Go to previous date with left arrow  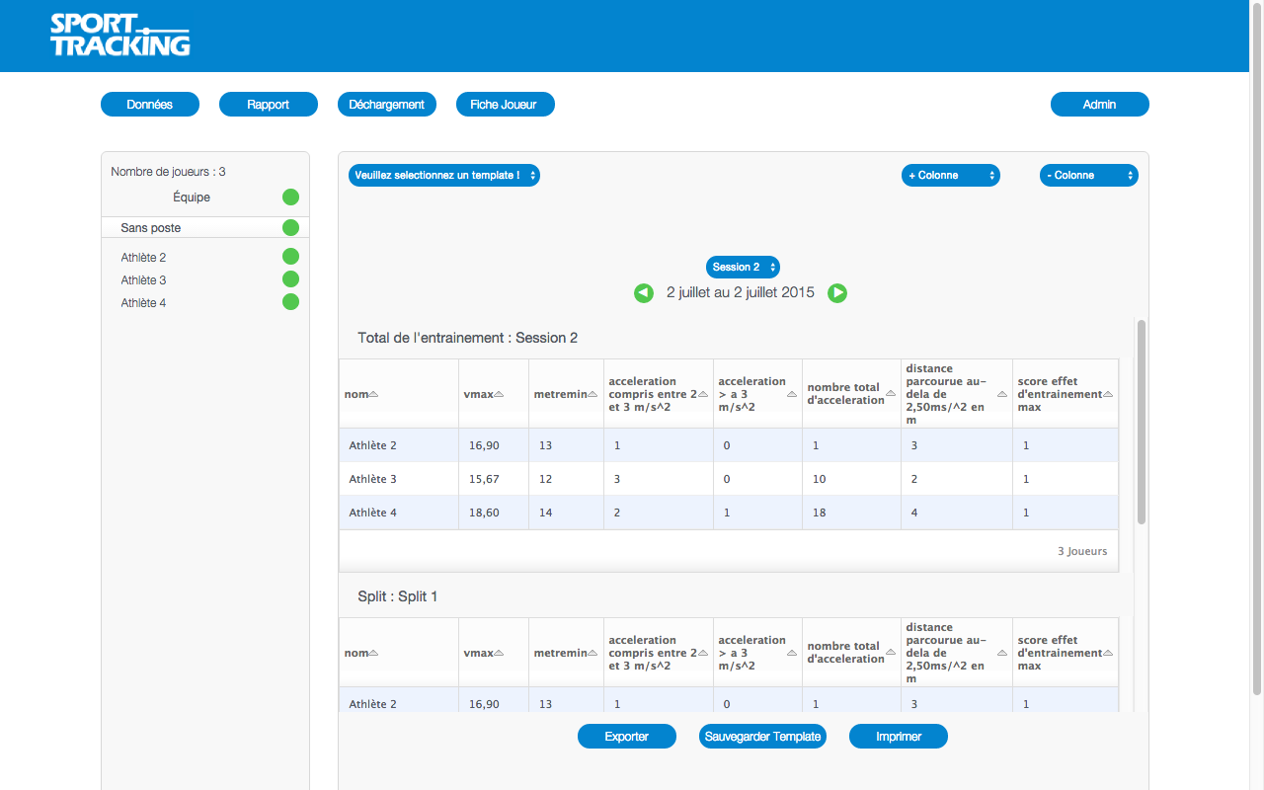[644, 293]
